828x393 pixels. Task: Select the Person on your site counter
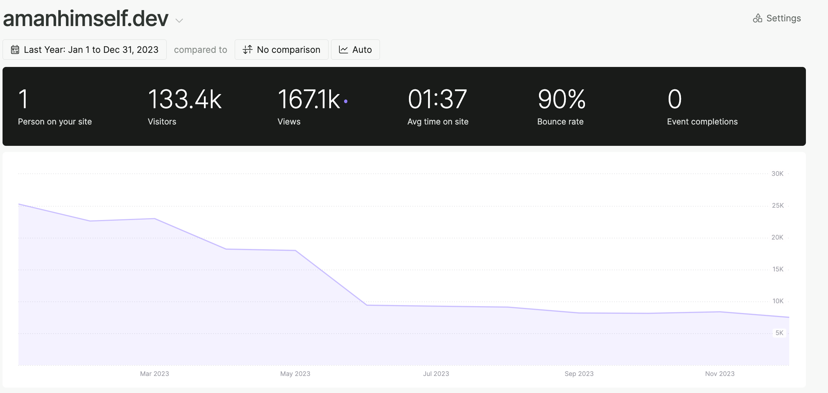click(54, 107)
